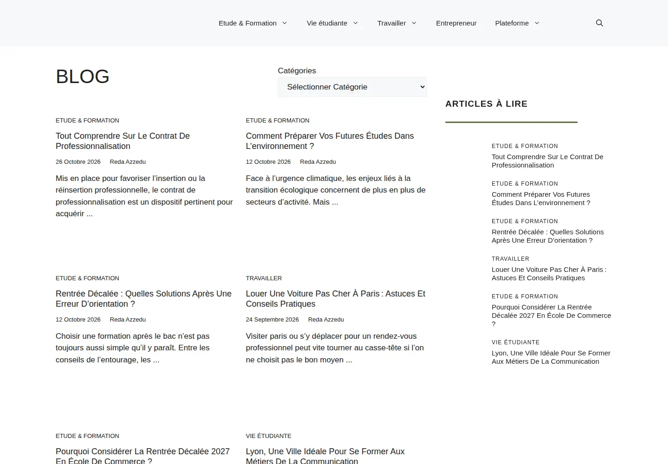Image resolution: width=668 pixels, height=464 pixels.
Task: Expand the Vie étudiante submenu arrow
Action: pos(355,23)
